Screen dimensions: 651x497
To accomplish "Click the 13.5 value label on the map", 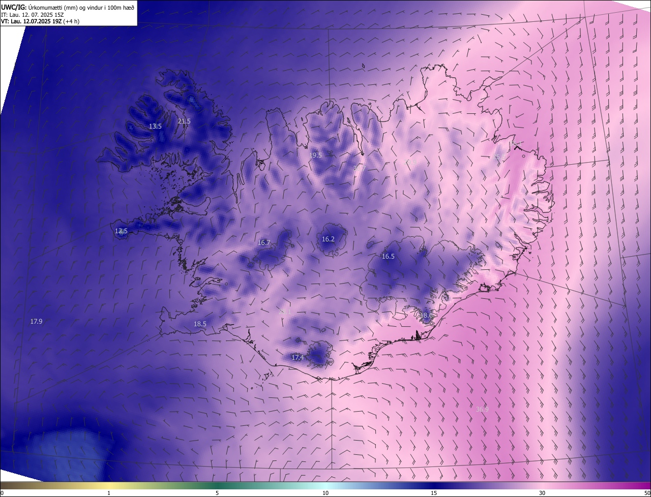I will coord(155,126).
